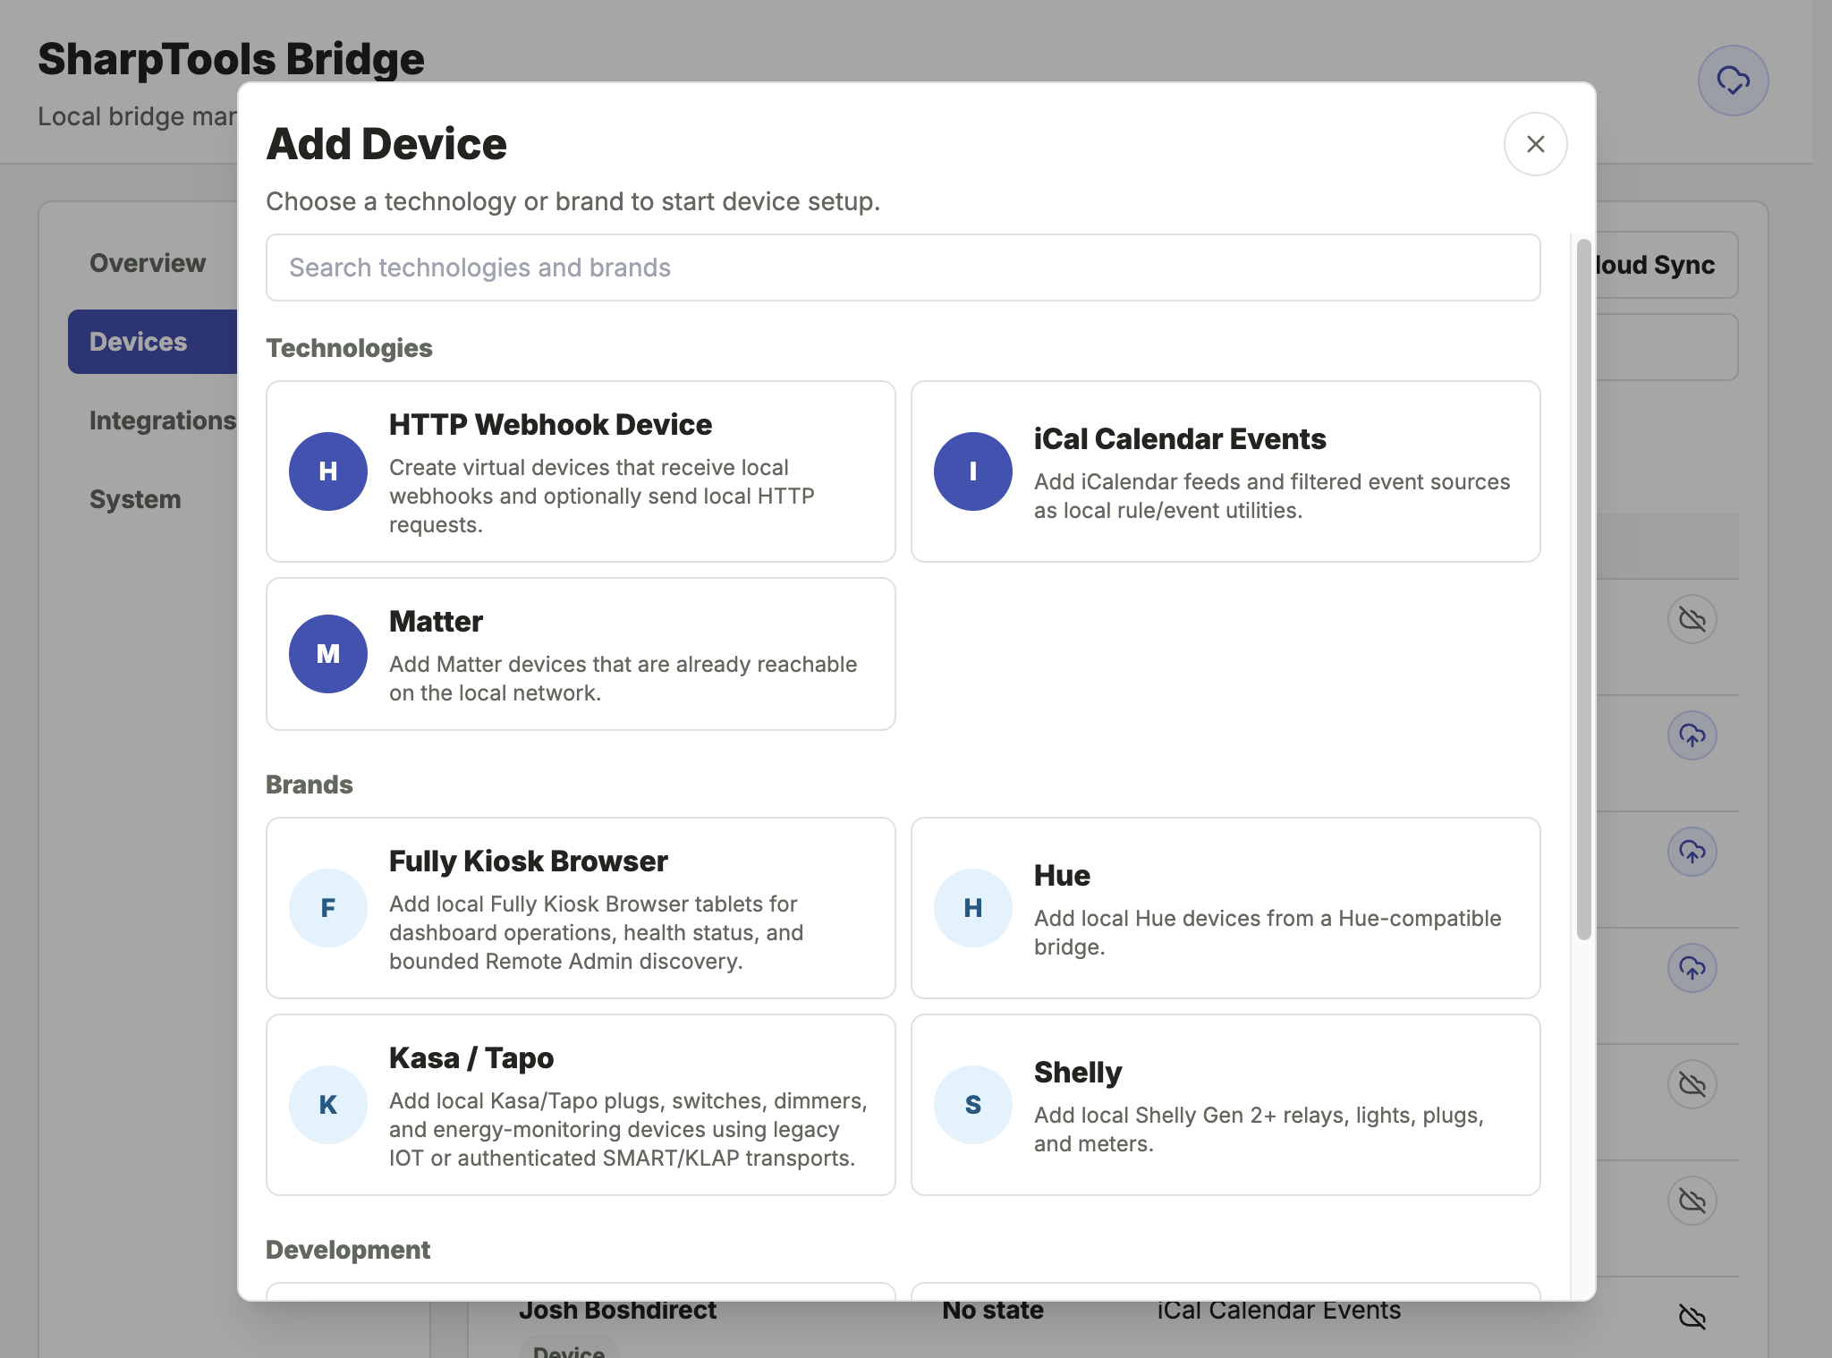Screen dimensions: 1832x1358
Task: Switch to the Devices sidebar tab
Action: 153,342
